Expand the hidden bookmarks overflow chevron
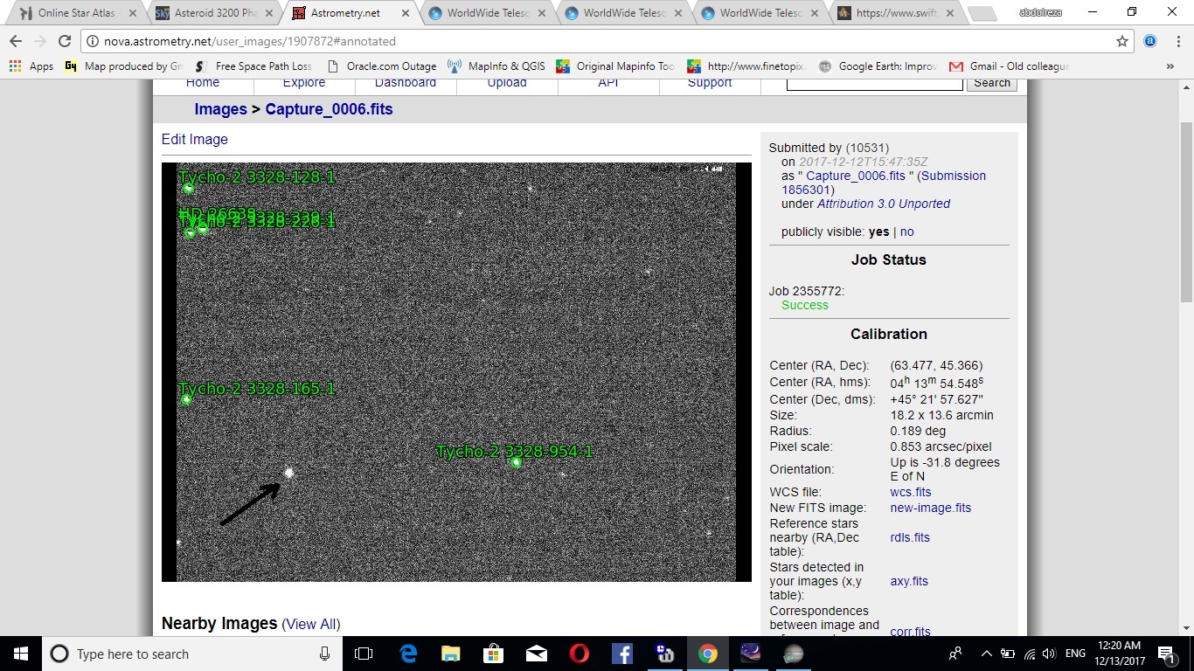 click(x=1170, y=66)
